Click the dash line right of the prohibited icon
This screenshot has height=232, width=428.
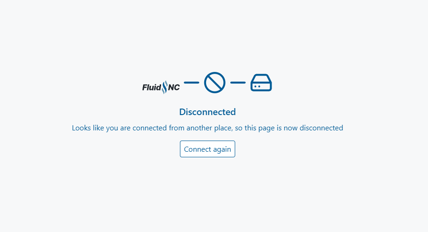[x=238, y=83]
